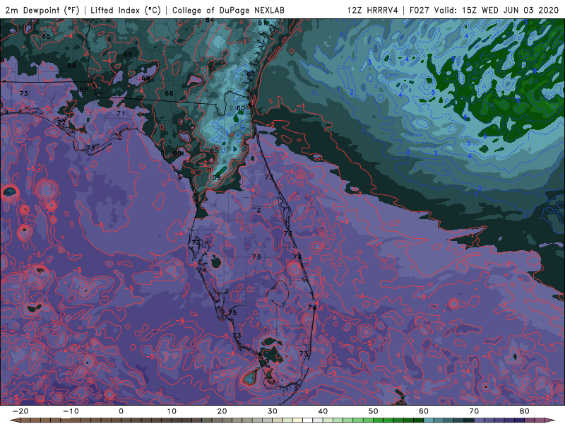Click the "Valid: 15Z WED JUN 03 2020" text

[x=496, y=10]
